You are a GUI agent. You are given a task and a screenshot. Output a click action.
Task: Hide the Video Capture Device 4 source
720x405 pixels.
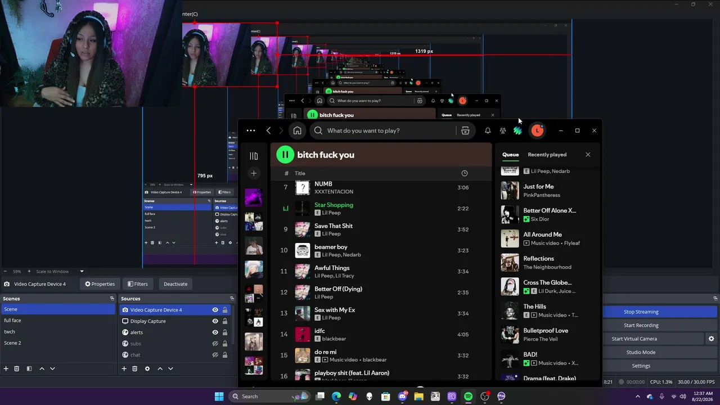click(x=215, y=310)
